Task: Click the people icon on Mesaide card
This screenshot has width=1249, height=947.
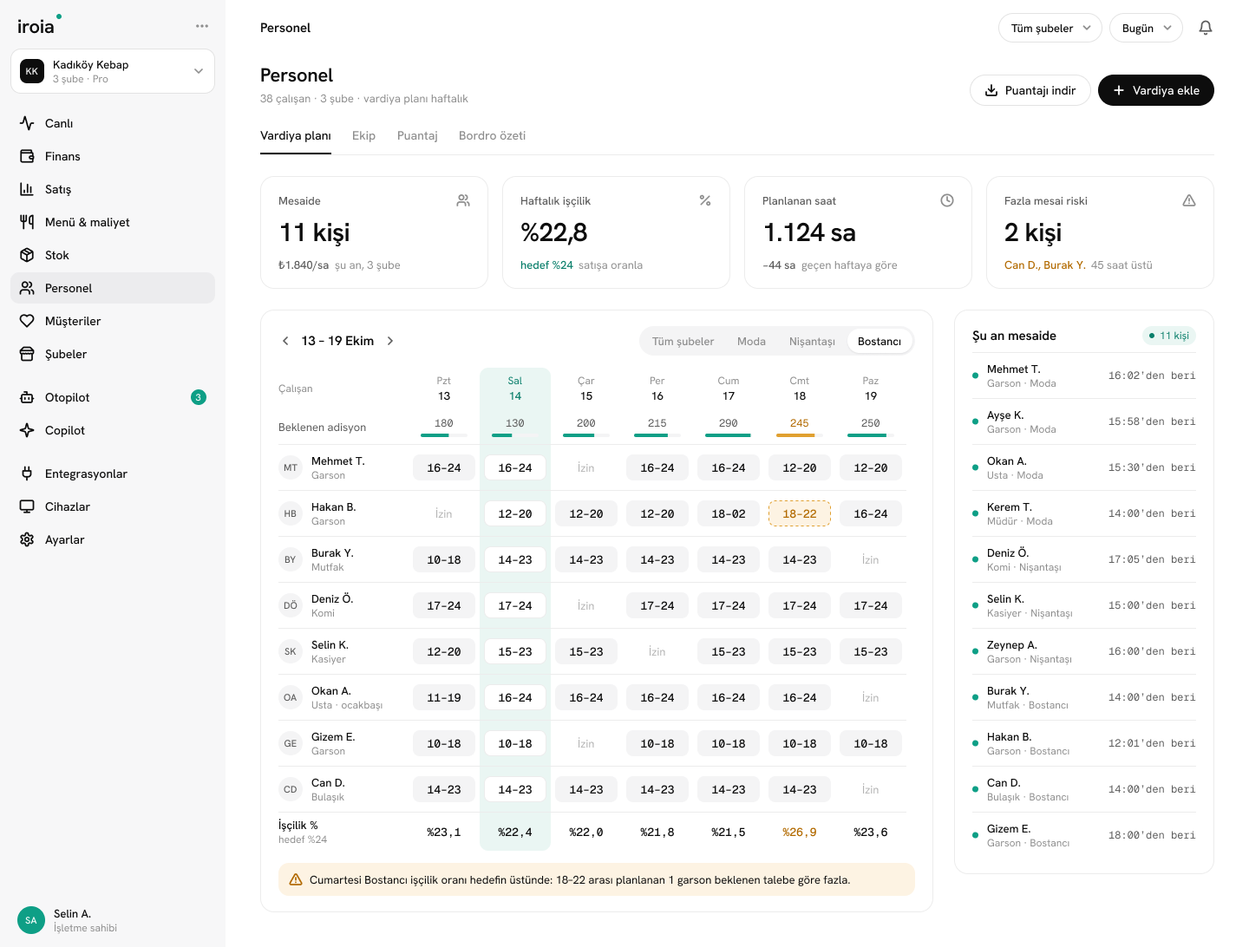Action: [x=463, y=200]
